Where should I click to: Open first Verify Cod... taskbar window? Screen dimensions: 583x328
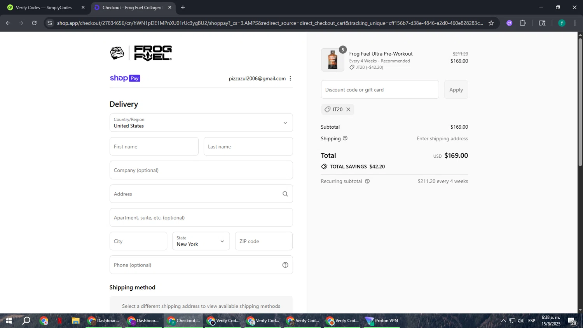tap(223, 321)
